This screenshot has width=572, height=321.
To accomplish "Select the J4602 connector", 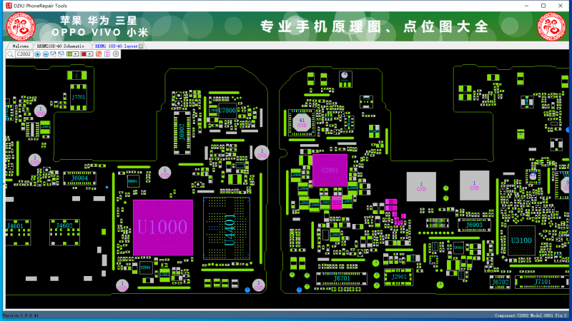I will coord(64,233).
